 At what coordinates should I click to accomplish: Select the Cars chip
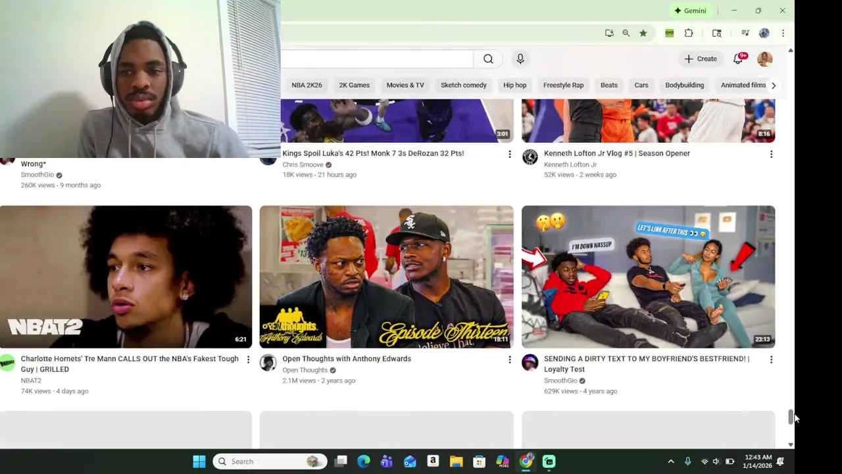pos(641,85)
